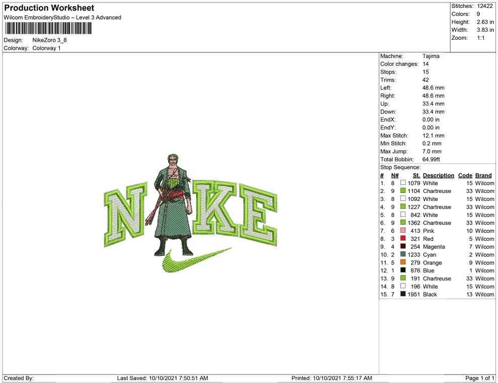Click the black swatch in stop 15
The width and height of the screenshot is (498, 383).
tap(403, 294)
